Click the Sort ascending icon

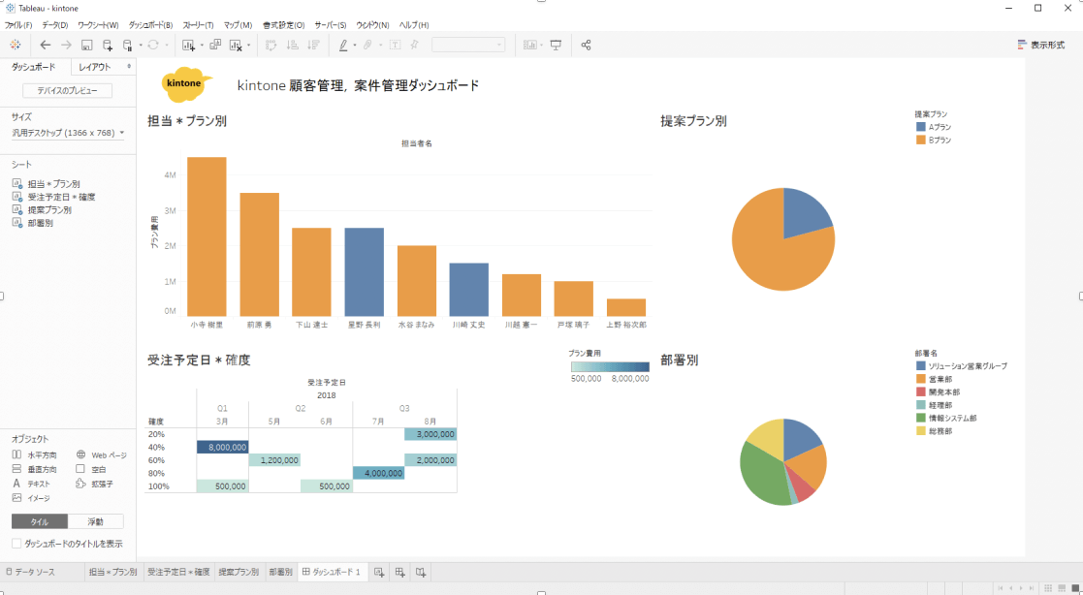[x=292, y=45]
